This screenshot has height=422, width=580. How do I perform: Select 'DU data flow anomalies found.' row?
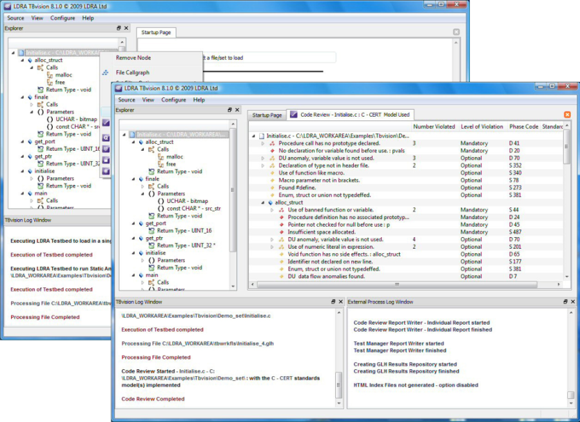click(x=326, y=276)
